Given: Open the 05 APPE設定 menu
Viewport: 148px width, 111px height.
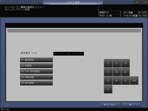Looking at the screenshot, I should tap(36, 83).
